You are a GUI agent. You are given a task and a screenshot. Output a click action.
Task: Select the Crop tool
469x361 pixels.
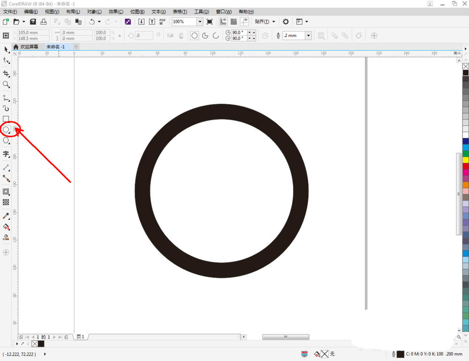pos(6,74)
